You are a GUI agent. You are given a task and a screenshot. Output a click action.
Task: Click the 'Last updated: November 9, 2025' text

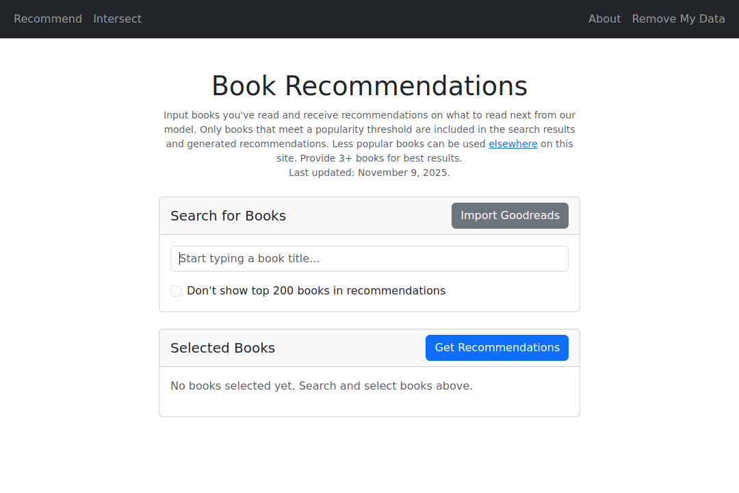coord(369,172)
